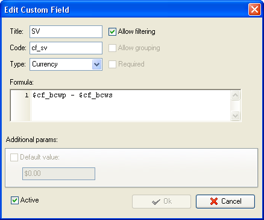
Task: Click the Code field with cf_sv
Action: (x=66, y=48)
